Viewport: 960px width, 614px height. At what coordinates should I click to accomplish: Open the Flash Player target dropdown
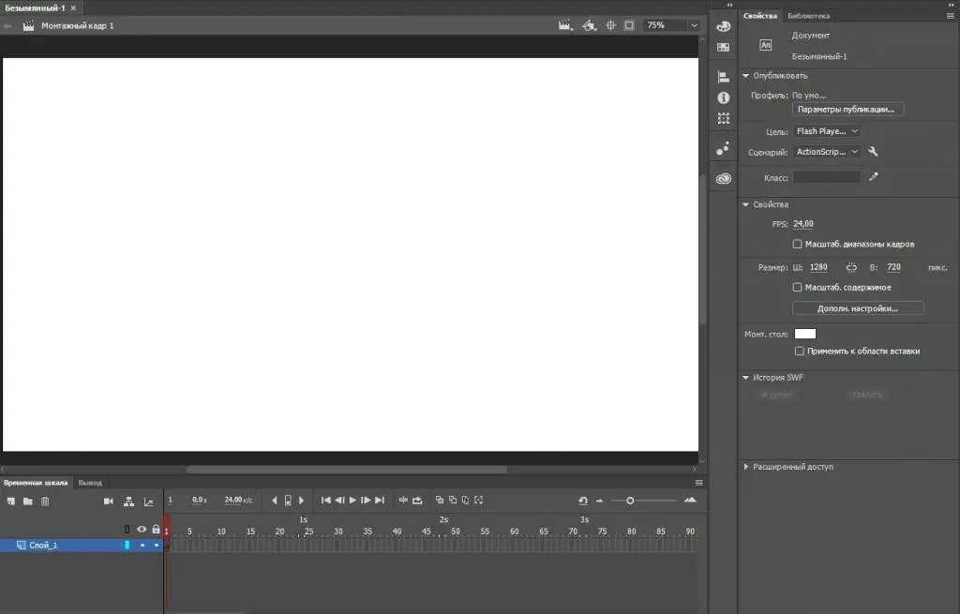pos(827,131)
